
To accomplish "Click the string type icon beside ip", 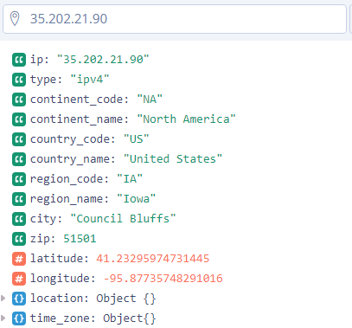I will point(19,60).
